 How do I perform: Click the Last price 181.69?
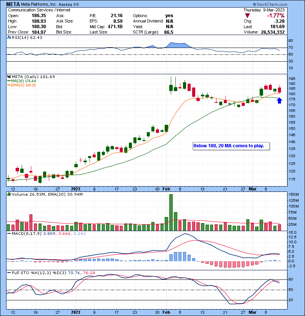coord(277,27)
